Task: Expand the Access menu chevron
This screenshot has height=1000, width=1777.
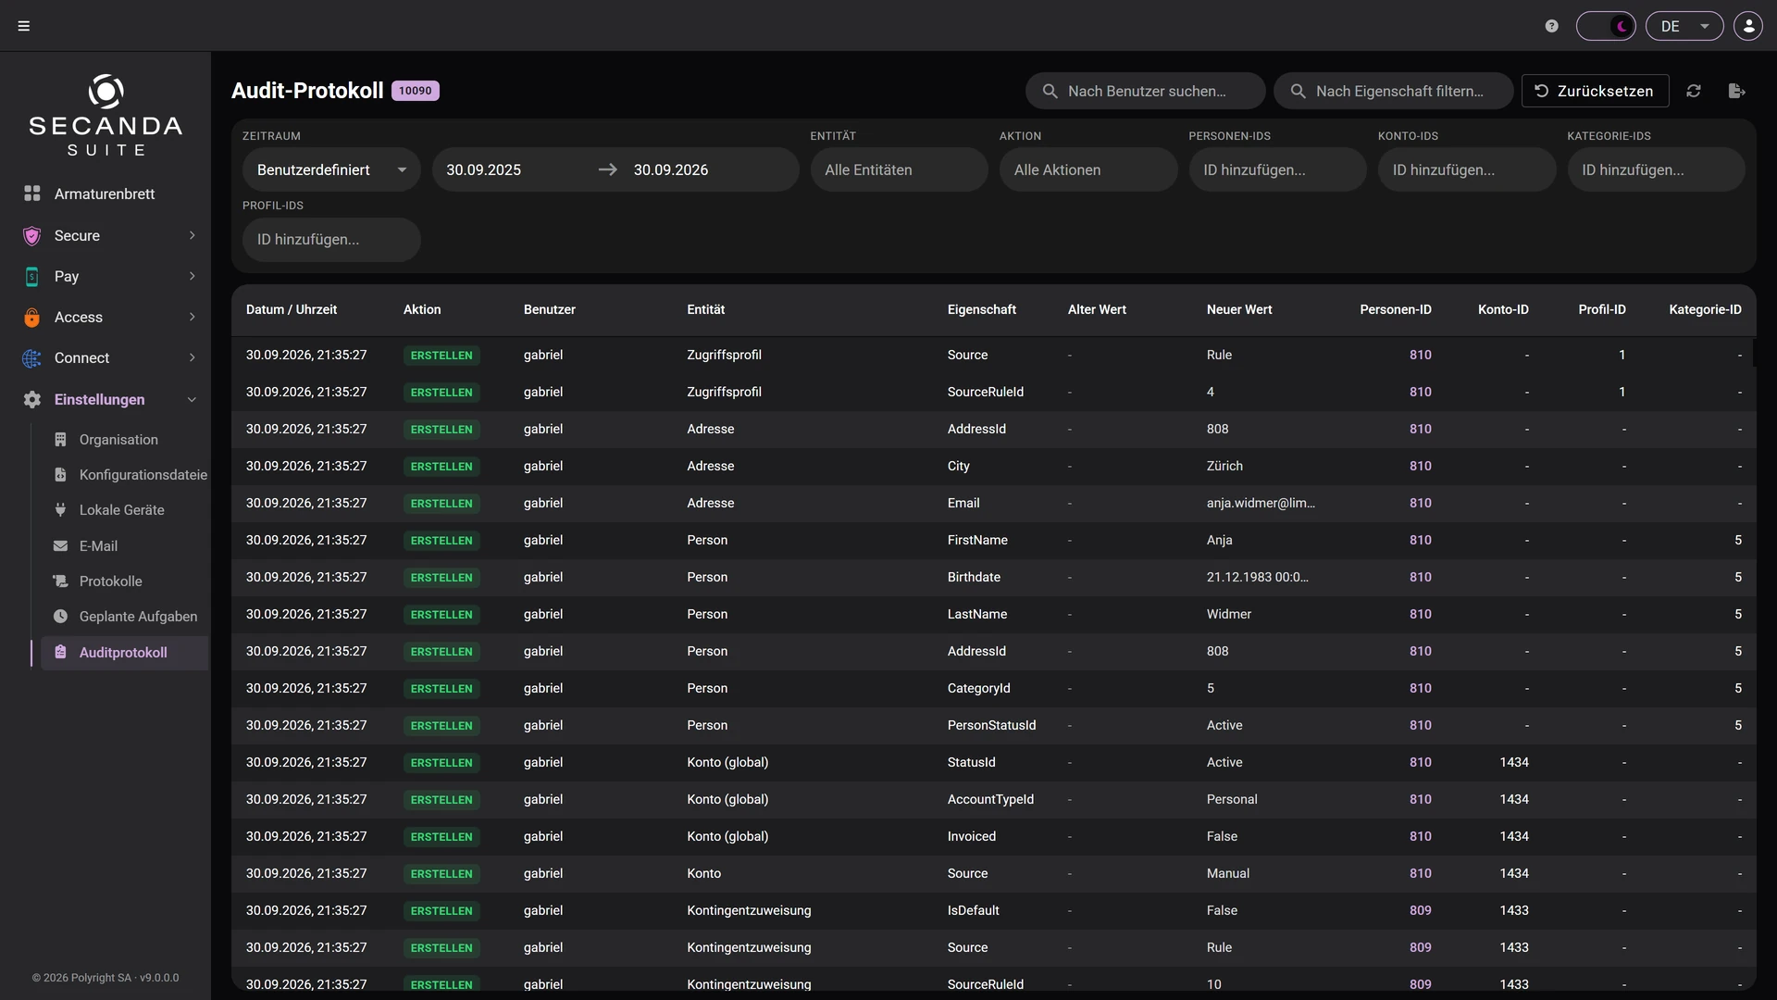Action: click(192, 317)
